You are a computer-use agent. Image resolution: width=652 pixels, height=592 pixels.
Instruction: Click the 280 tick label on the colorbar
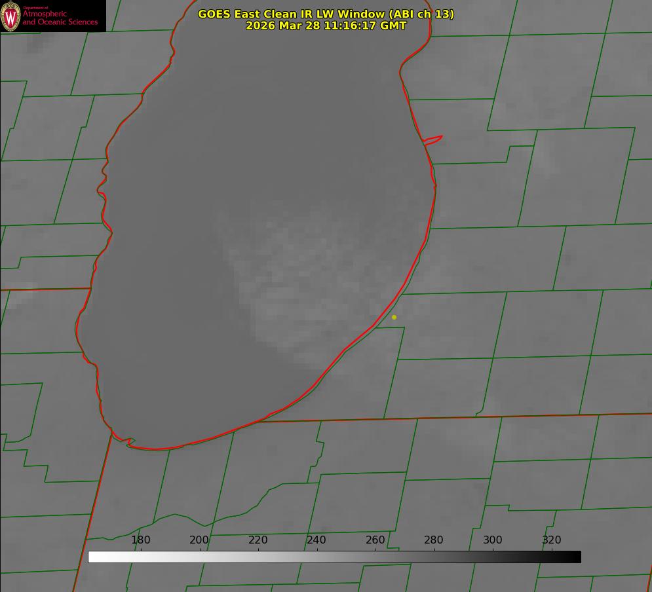click(x=434, y=540)
